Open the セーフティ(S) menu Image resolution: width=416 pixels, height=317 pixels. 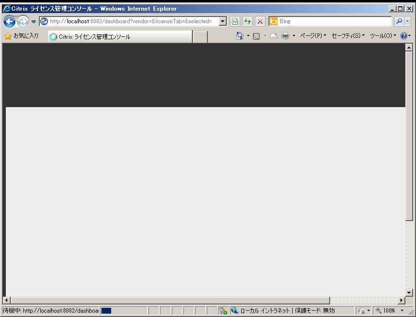tap(348, 36)
